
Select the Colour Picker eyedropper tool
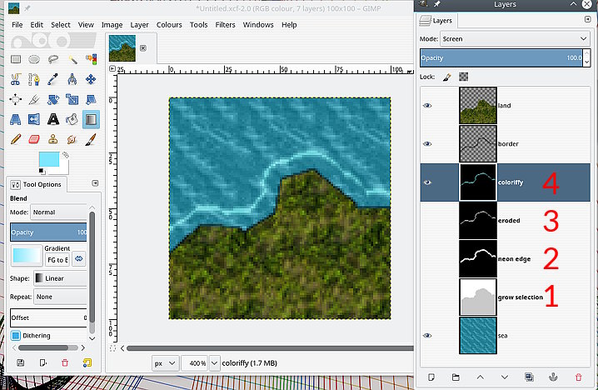[53, 79]
